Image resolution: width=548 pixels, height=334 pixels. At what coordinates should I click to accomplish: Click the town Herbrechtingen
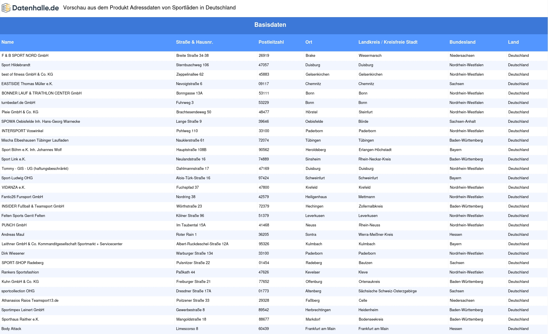[318, 310]
